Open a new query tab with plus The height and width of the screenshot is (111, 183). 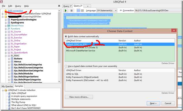(x=88, y=6)
